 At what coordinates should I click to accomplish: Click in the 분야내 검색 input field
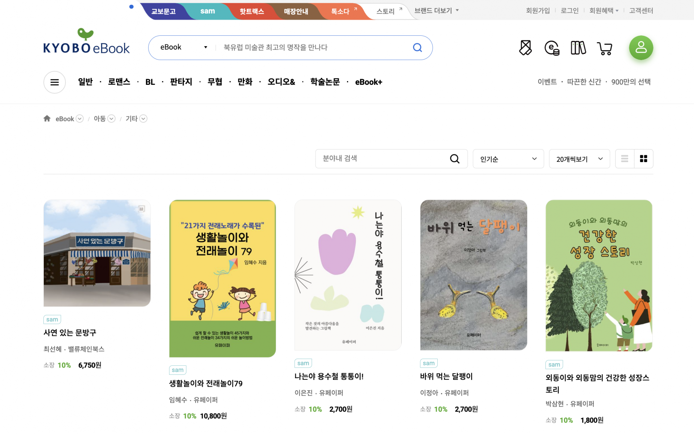pos(383,159)
